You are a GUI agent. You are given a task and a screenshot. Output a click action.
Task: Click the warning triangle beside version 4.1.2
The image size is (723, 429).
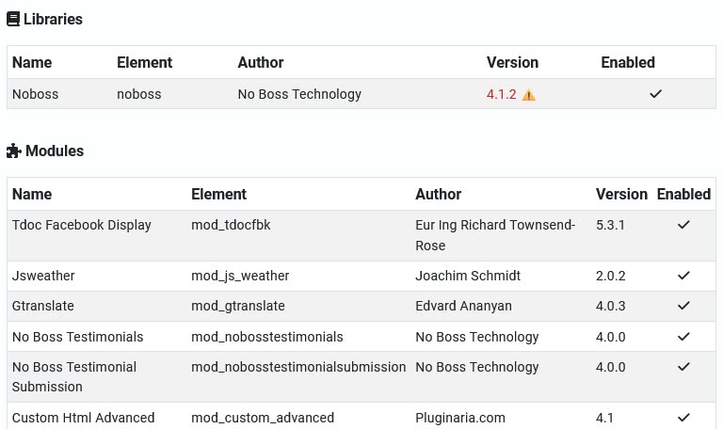529,95
